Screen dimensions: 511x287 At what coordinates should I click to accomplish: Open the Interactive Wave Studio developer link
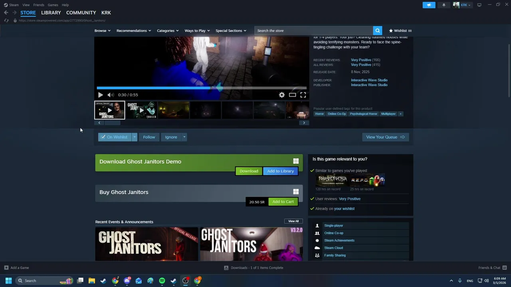pos(369,80)
